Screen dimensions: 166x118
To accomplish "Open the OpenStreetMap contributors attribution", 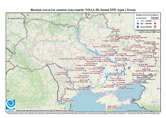I will tap(143, 110).
